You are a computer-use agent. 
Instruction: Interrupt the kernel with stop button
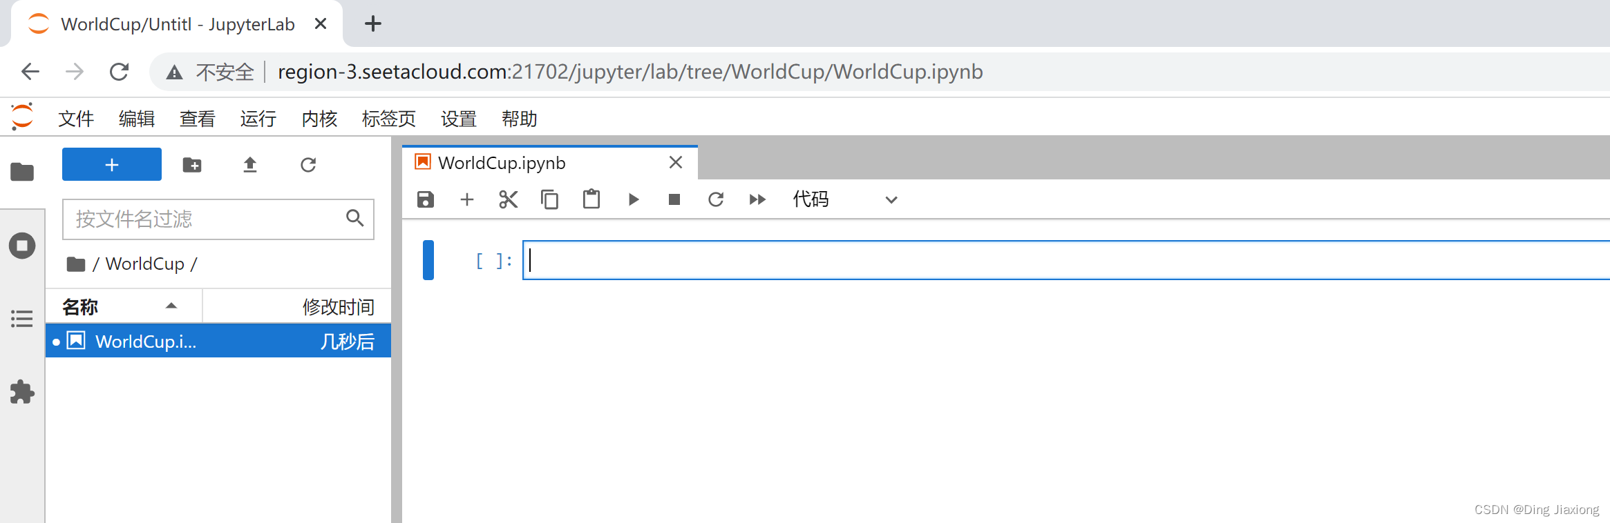pos(674,199)
